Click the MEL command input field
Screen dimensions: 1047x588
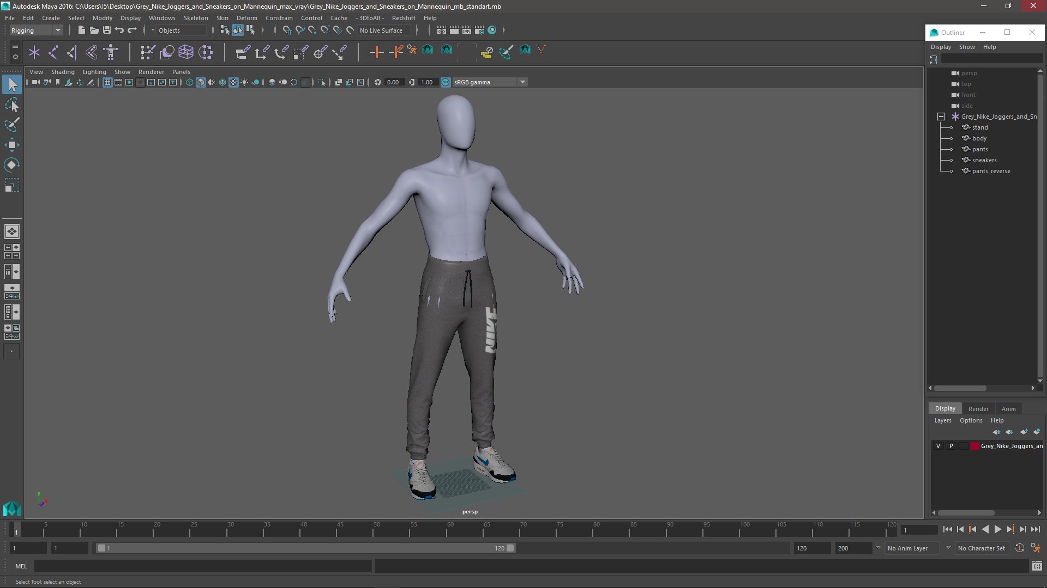[203, 566]
